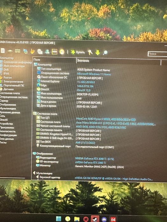
Task: Open the OSD panel toolbar icon
Action: point(54,52)
